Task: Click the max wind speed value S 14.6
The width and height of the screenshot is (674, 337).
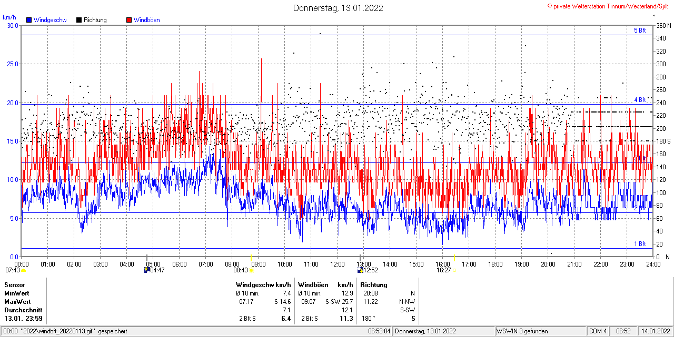Action: point(282,302)
